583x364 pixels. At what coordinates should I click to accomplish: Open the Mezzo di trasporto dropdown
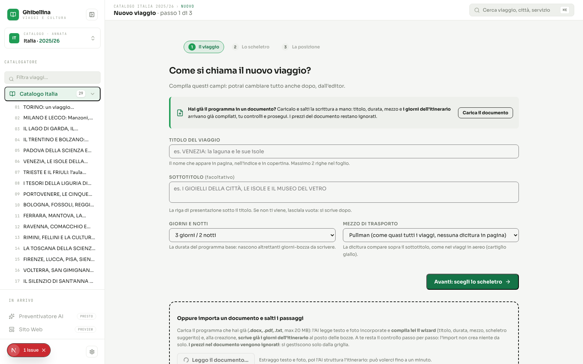[x=431, y=235]
